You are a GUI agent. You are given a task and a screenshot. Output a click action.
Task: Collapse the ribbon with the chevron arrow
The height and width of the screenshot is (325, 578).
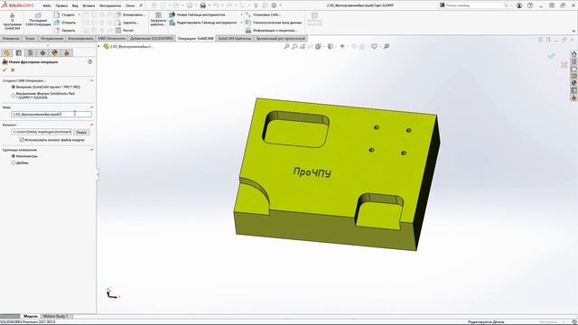tap(573, 31)
